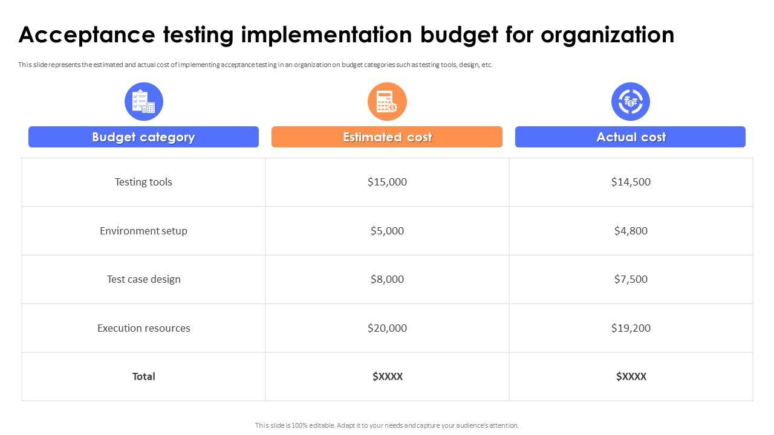The height and width of the screenshot is (435, 774).
Task: Click the editable slide footer note
Action: (387, 425)
